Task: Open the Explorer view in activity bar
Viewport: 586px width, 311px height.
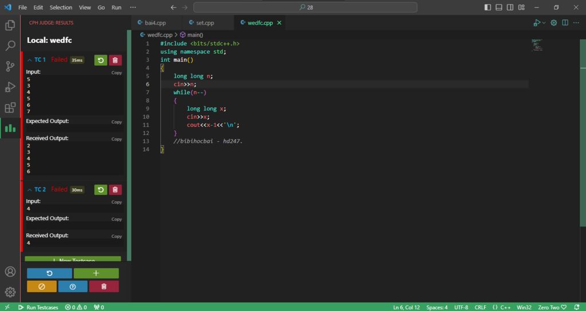Action: pyautogui.click(x=10, y=25)
